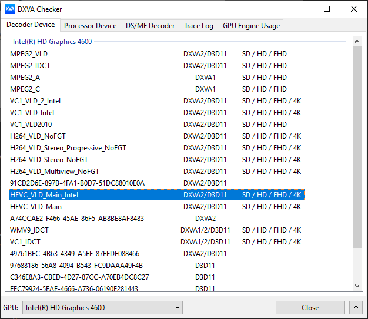The width and height of the screenshot is (368, 319).
Task: Select the MPEG2_A decoder entry
Action: [x=156, y=78]
